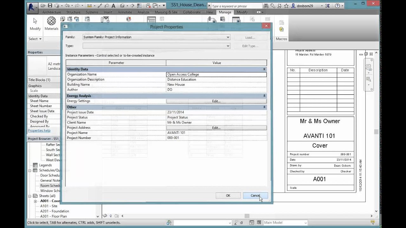Click the Macro Security icon in Macros panel
The image size is (406, 228).
coord(281,29)
